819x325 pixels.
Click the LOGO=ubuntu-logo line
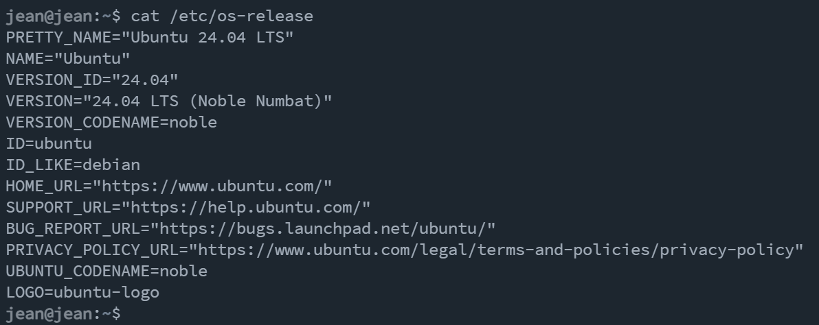(82, 293)
